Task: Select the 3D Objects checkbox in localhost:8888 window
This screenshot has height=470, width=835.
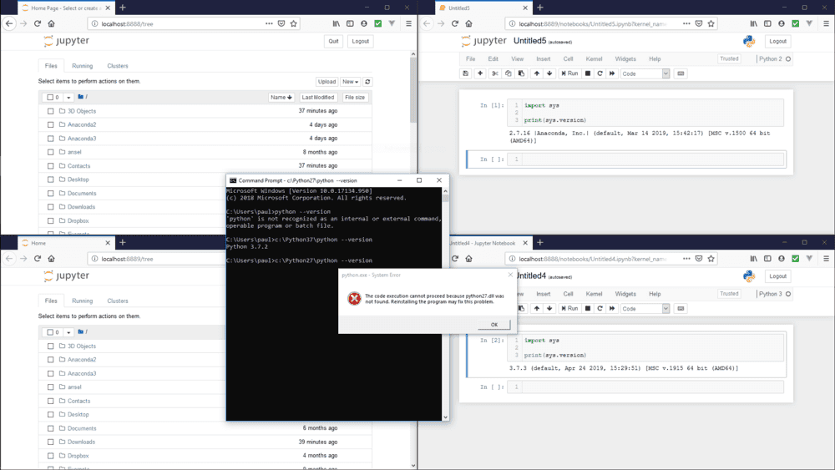Action: tap(51, 111)
